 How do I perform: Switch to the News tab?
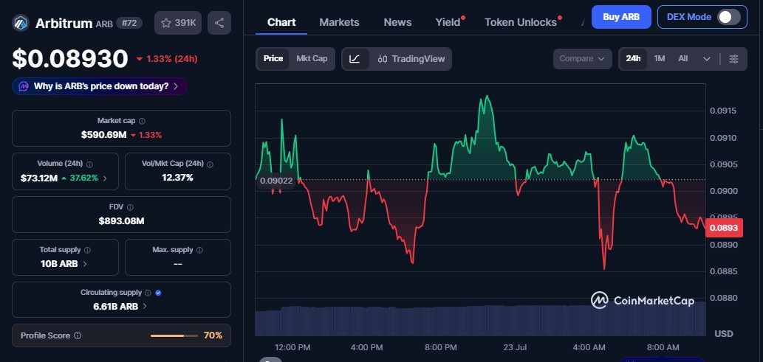click(x=397, y=22)
